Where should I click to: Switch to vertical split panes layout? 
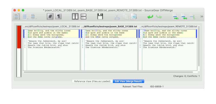[75, 16]
